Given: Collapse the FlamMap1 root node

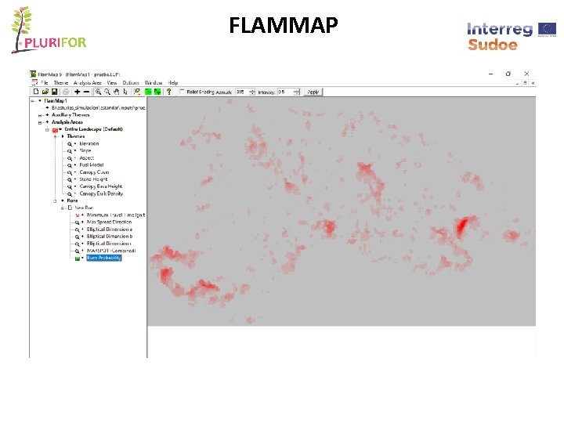Looking at the screenshot, I should tap(32, 101).
